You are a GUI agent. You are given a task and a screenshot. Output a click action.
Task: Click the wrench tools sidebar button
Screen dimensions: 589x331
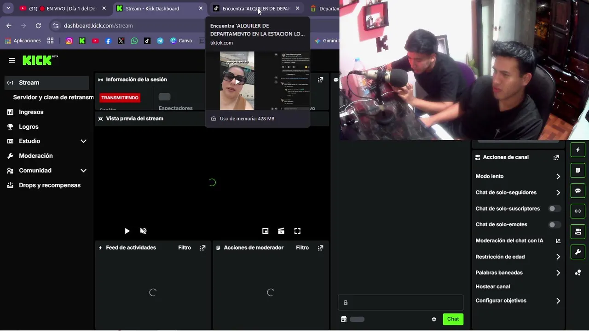pyautogui.click(x=578, y=252)
